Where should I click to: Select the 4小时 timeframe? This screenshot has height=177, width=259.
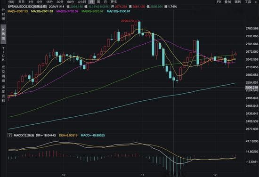(x=82, y=2)
